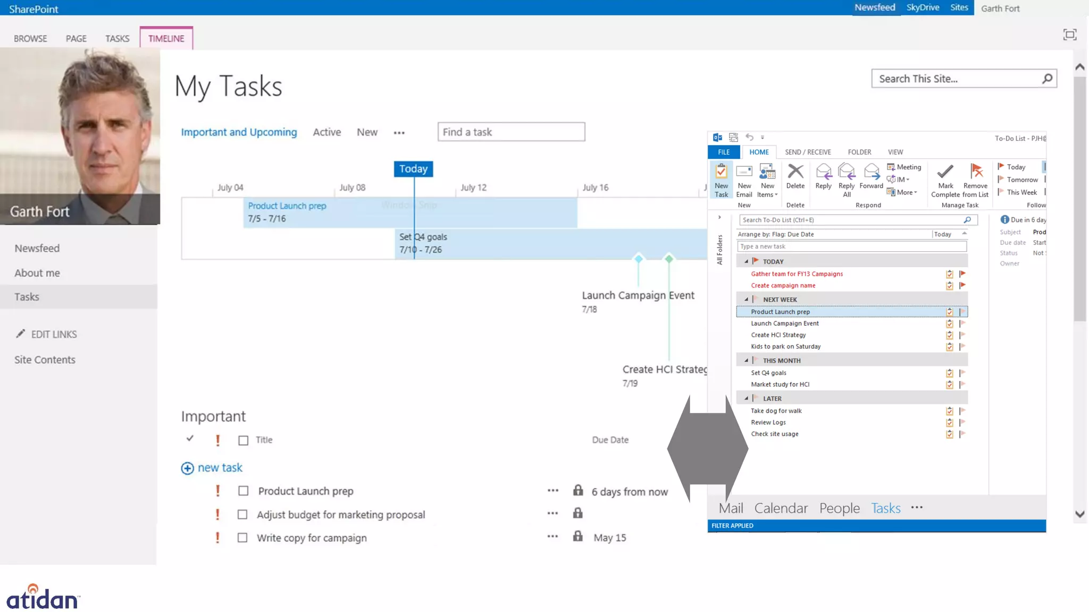This screenshot has width=1089, height=612.
Task: Open the SEND / RECEIVE tab
Action: [807, 152]
